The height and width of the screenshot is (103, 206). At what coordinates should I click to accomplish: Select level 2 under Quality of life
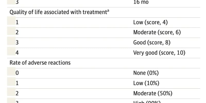[x=17, y=32]
